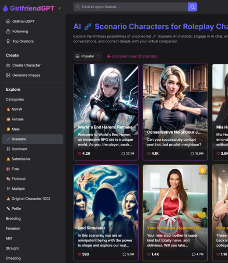Screen dimensions: 228x263
Task: Select the Scenario category
Action: (x=33, y=139)
